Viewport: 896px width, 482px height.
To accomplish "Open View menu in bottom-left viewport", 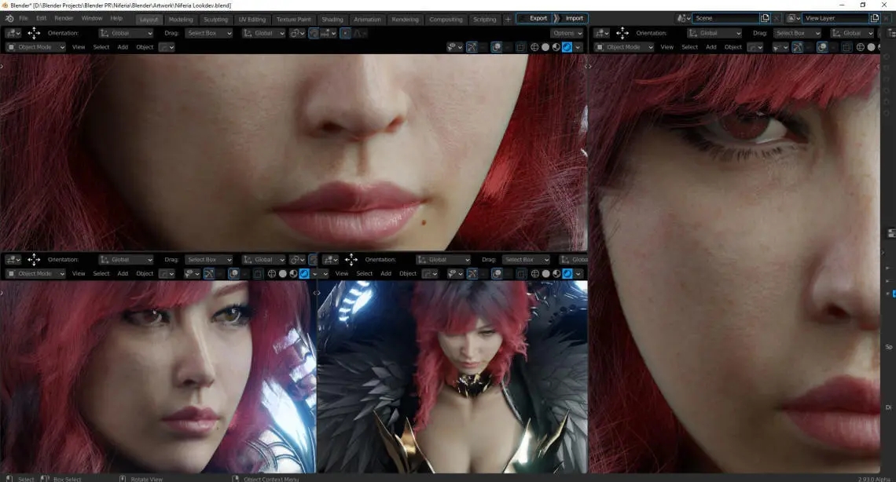I will [x=79, y=274].
